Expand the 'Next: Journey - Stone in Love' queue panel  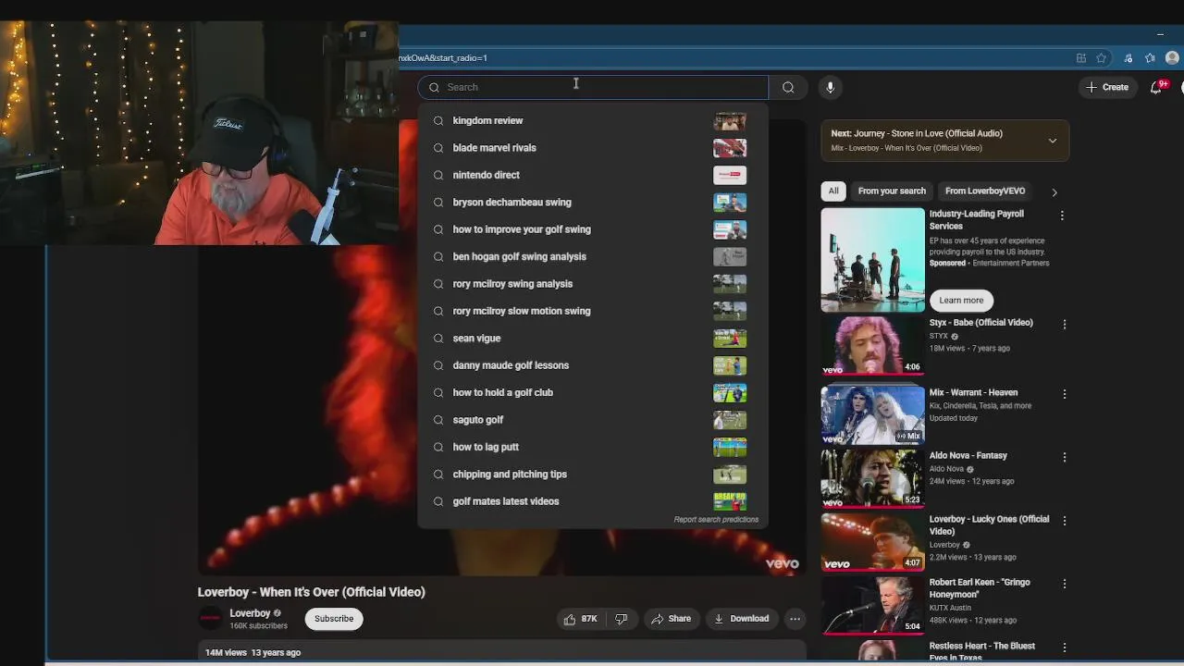pyautogui.click(x=1052, y=141)
